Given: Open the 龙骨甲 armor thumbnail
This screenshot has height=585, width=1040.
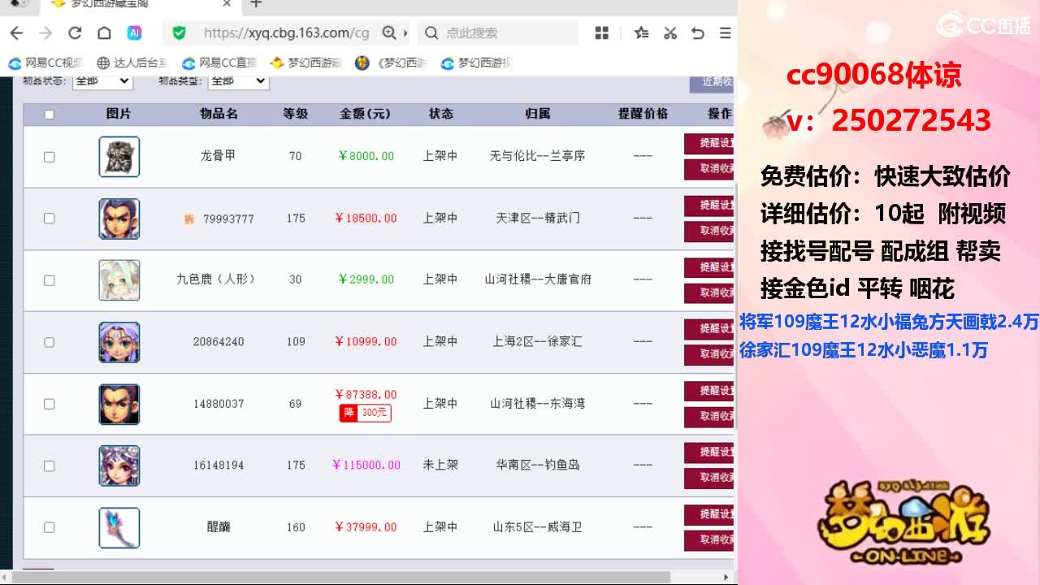Looking at the screenshot, I should [119, 157].
